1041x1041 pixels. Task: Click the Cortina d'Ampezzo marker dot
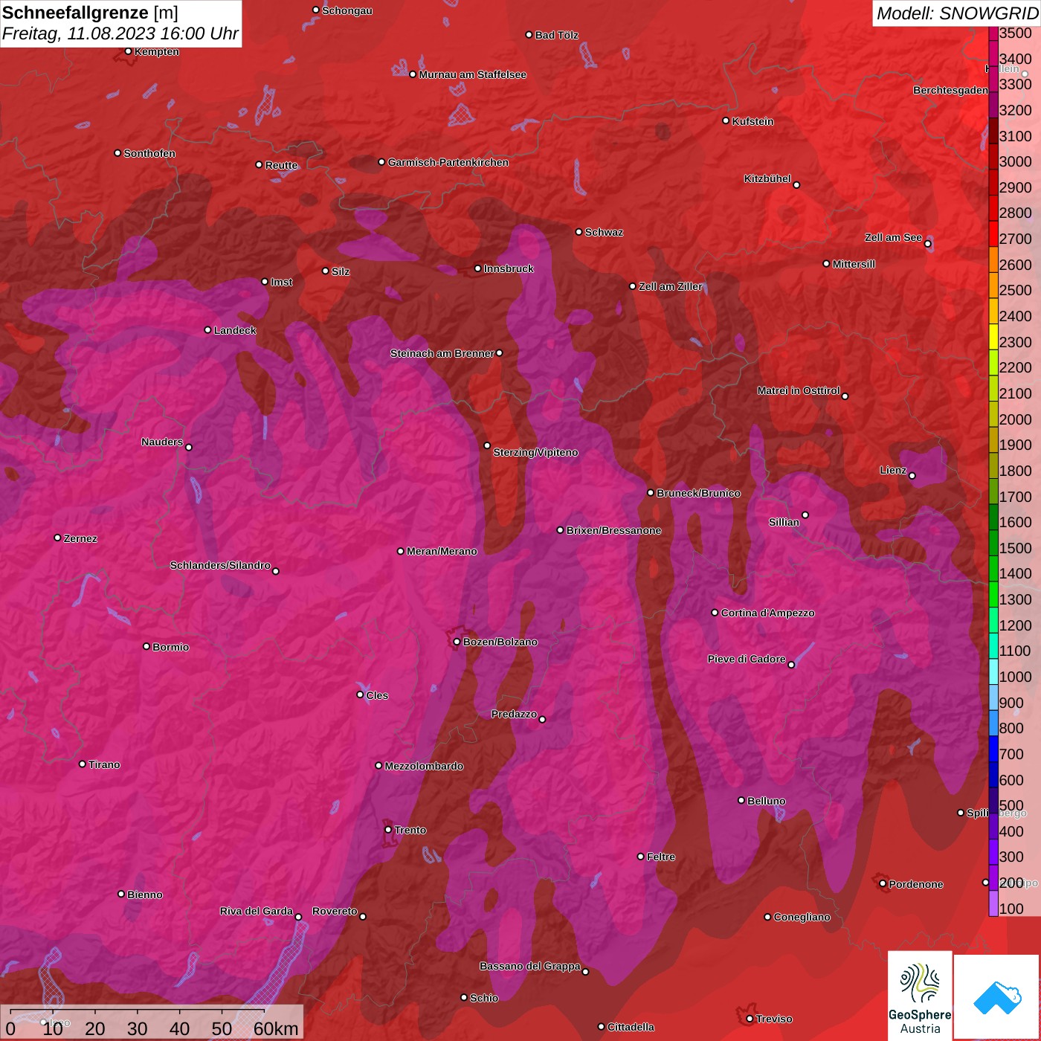pyautogui.click(x=715, y=613)
